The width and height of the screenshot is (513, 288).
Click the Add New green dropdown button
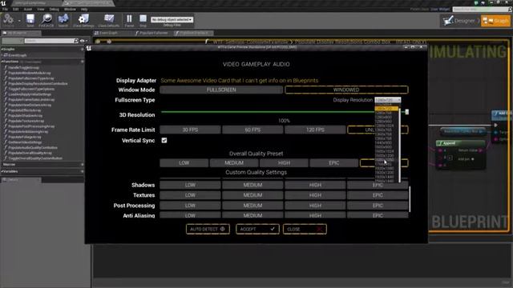13,41
